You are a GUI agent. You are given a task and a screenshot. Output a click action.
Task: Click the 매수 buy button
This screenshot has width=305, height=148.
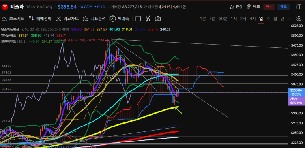point(269,7)
